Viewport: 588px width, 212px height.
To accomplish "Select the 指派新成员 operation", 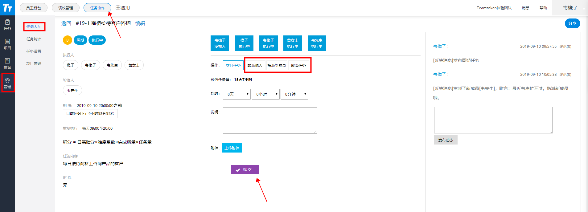I will (x=277, y=65).
